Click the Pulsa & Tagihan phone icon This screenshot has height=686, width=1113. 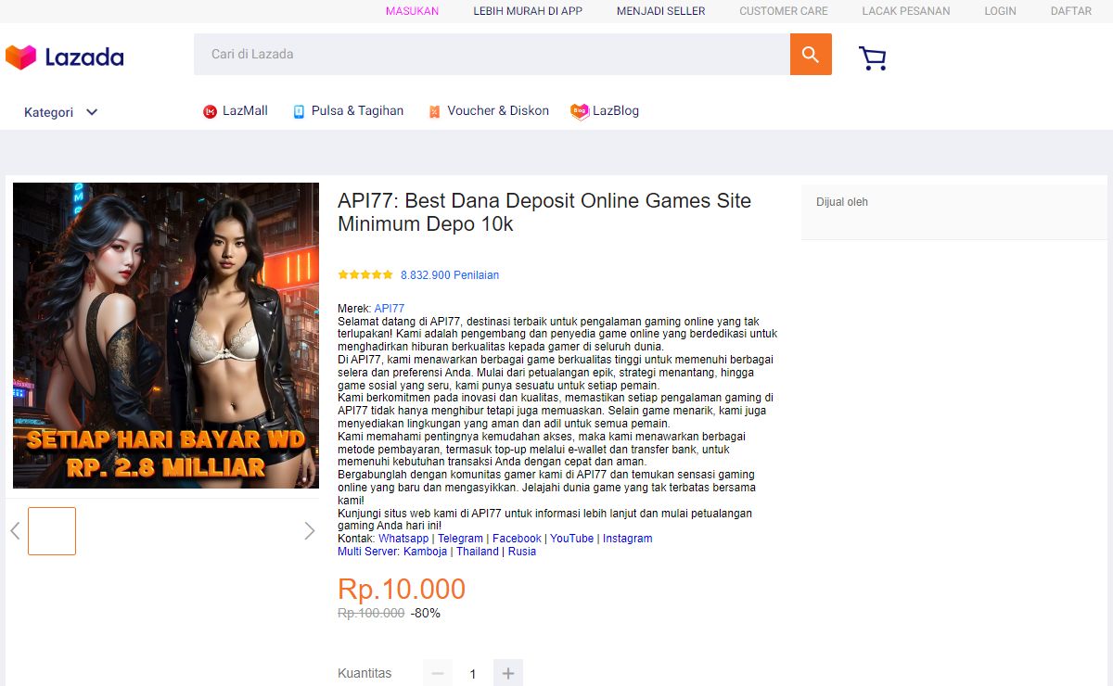[299, 111]
